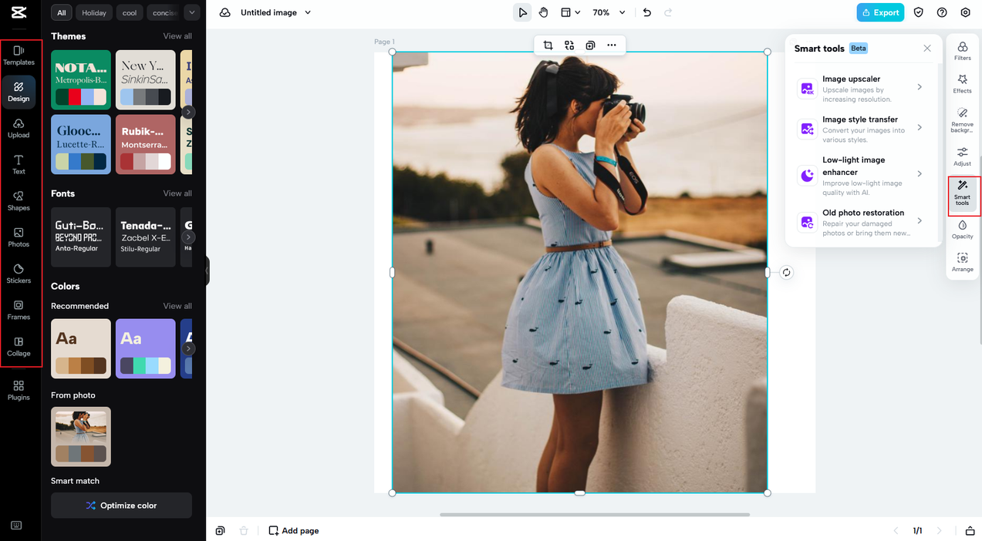The image size is (982, 541).
Task: Click the rotate handle beside image
Action: pos(786,272)
